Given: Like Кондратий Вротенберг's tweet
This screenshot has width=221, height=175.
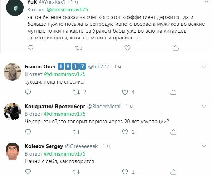Looking at the screenshot, I should [125, 132].
